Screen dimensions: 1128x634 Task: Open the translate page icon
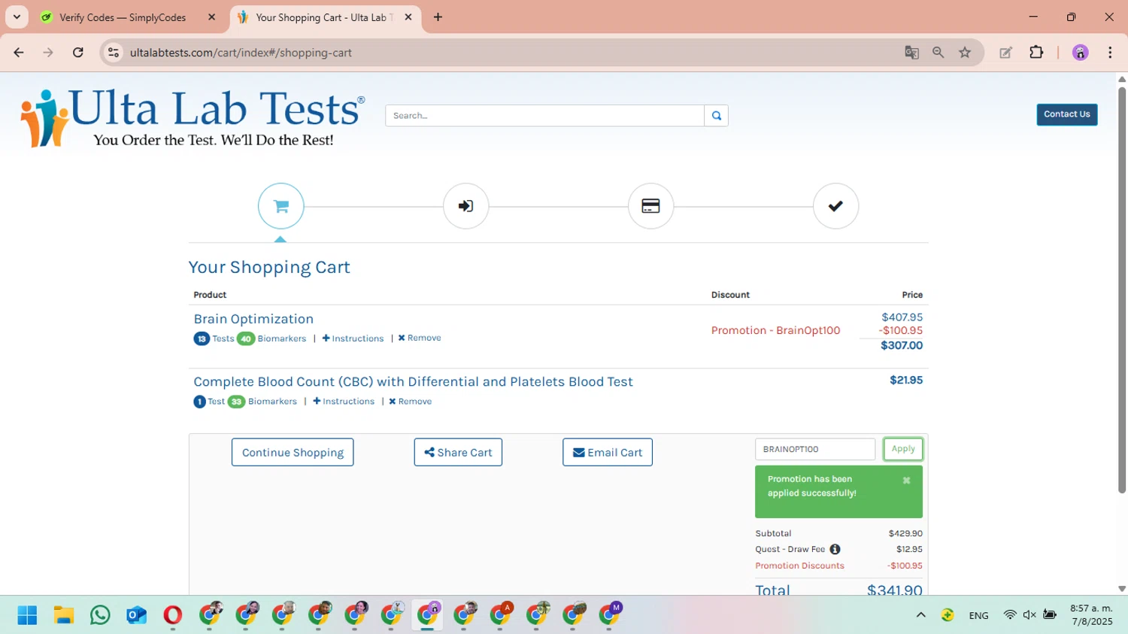pos(911,53)
